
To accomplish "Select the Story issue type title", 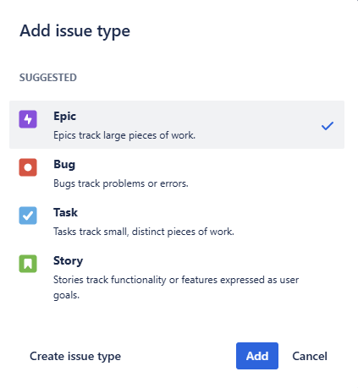I will coord(68,261).
